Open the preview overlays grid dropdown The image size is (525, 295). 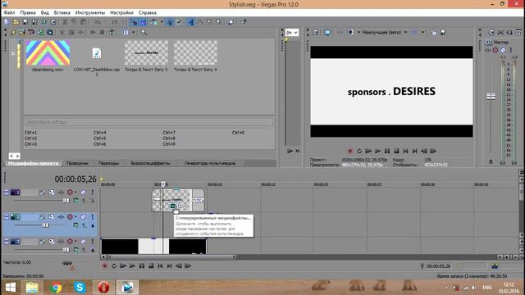pos(423,33)
